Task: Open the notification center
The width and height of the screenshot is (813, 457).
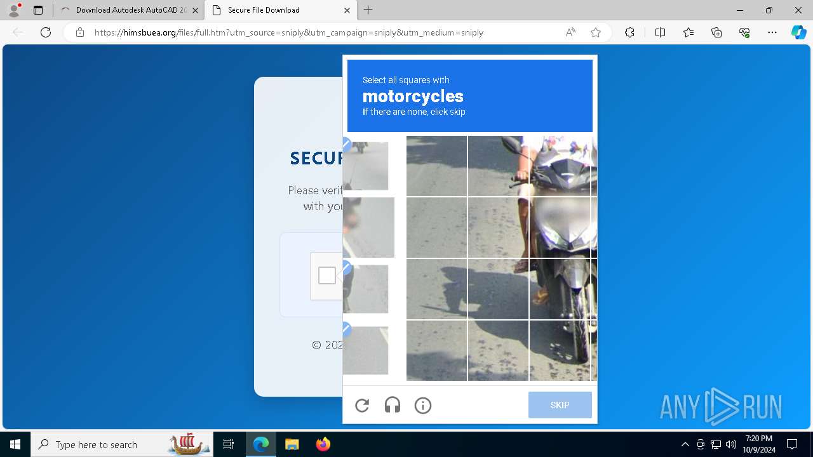Action: pos(792,444)
